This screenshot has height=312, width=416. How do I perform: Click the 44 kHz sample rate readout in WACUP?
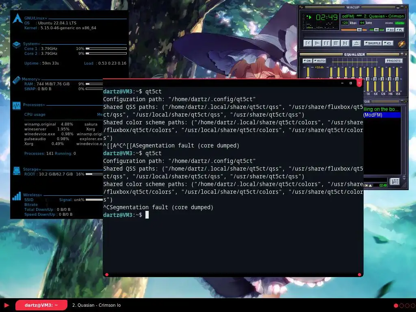[362, 23]
